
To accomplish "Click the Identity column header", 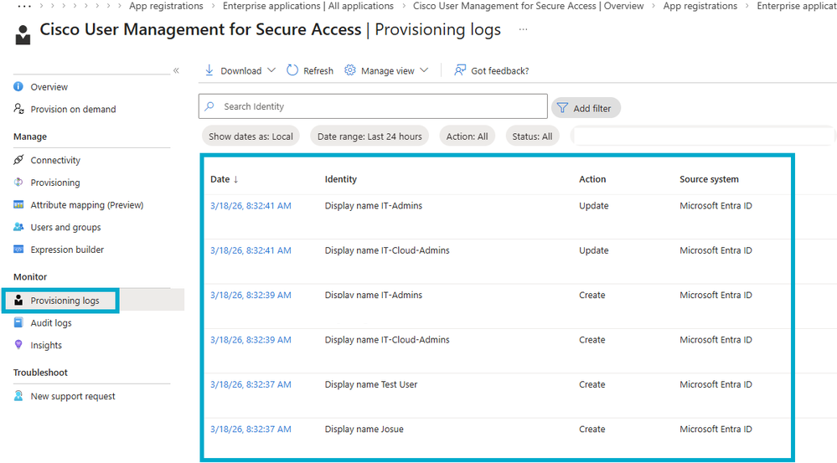I will [340, 179].
